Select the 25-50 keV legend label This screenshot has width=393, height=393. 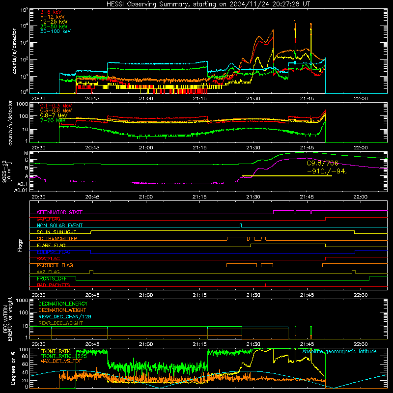pyautogui.click(x=54, y=27)
